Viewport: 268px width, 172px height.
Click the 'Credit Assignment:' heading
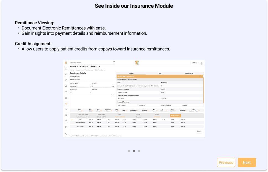(33, 44)
